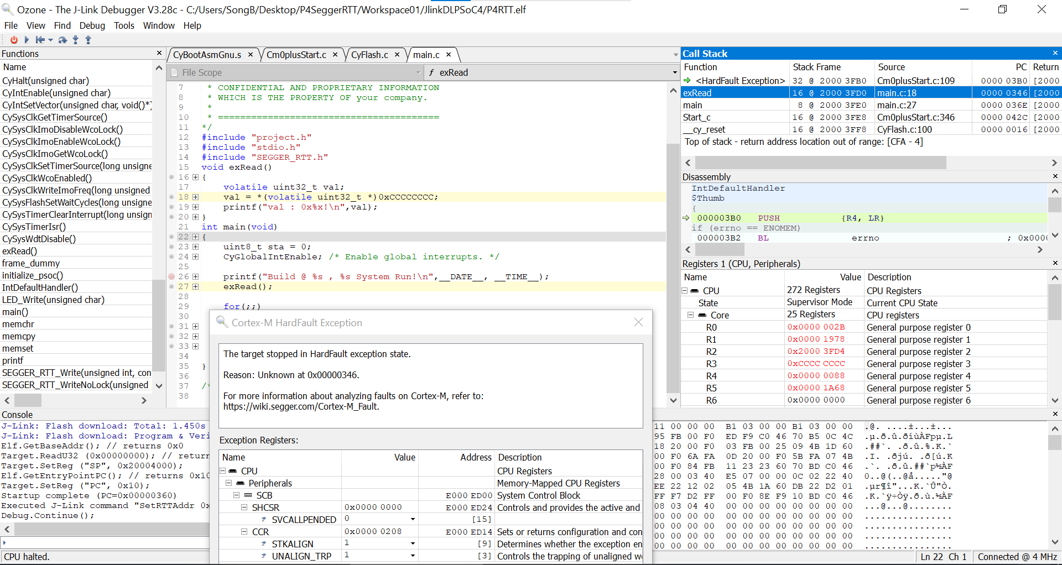Open the File menu

[11, 25]
